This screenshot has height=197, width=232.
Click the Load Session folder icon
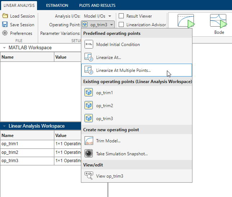click(5, 16)
